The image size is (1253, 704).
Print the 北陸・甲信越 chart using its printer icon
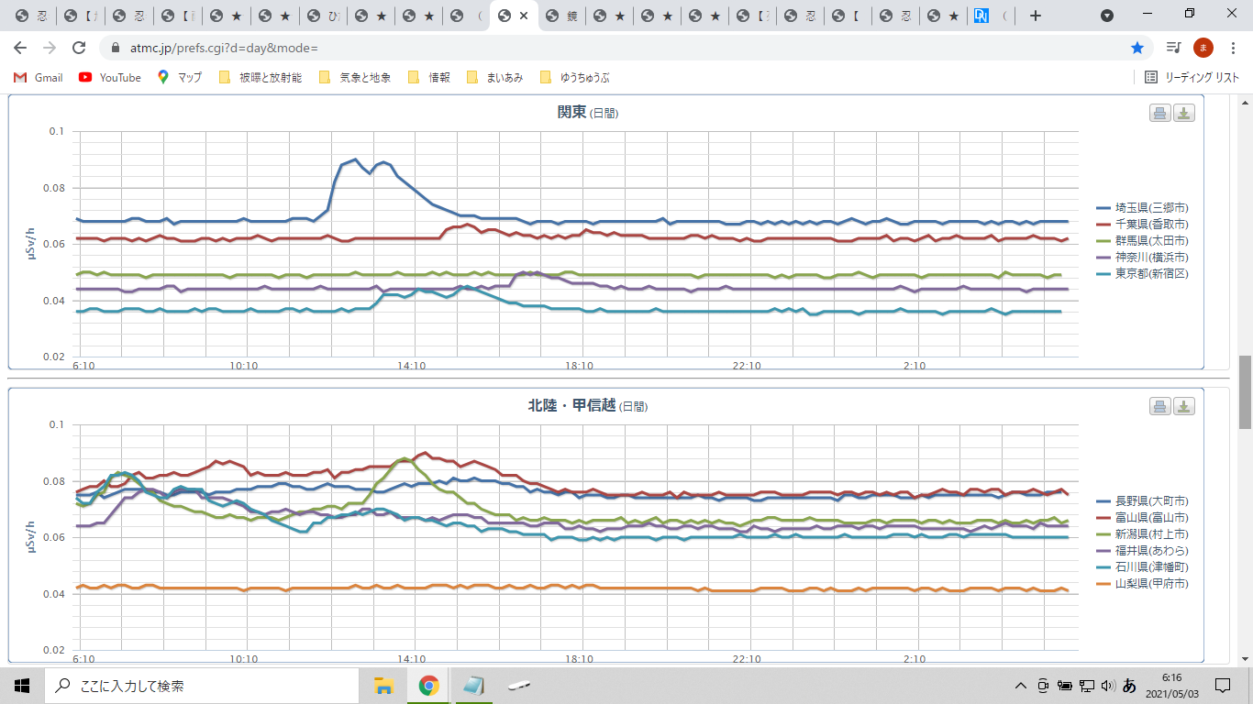tap(1160, 406)
